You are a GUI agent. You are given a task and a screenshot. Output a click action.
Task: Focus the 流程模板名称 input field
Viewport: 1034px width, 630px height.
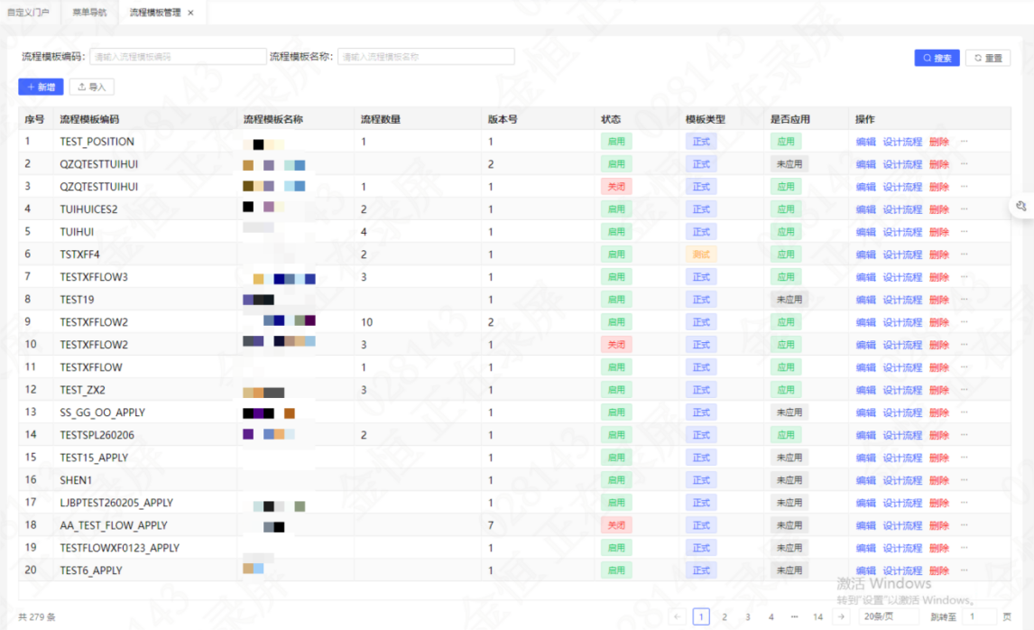point(426,57)
